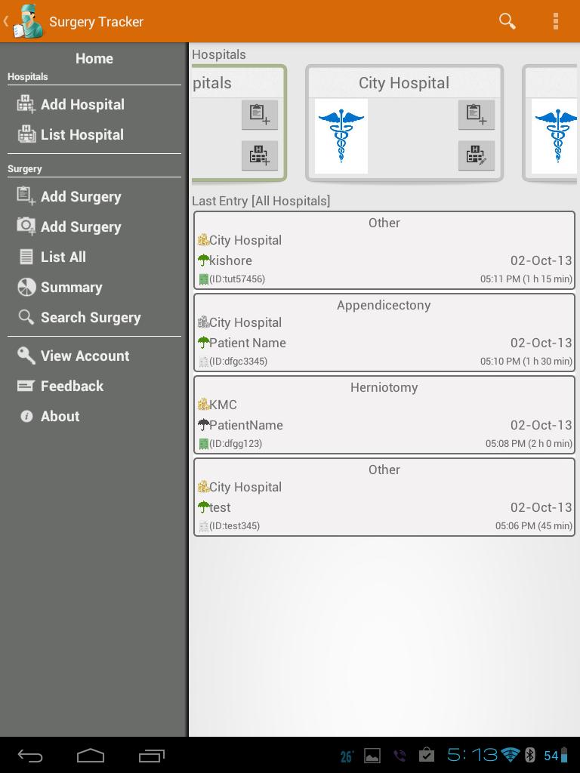Tap the ID:dfgc3345 label
Screen dimensions: 580x773
click(x=238, y=362)
